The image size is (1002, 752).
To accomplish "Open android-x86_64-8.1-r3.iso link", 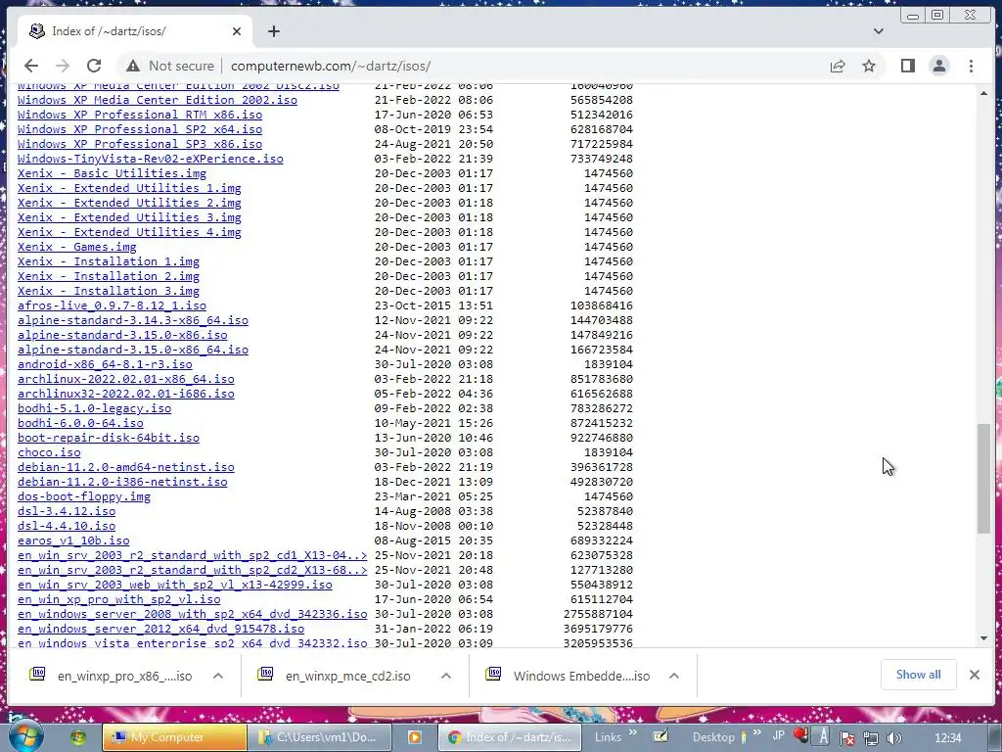I will (105, 364).
